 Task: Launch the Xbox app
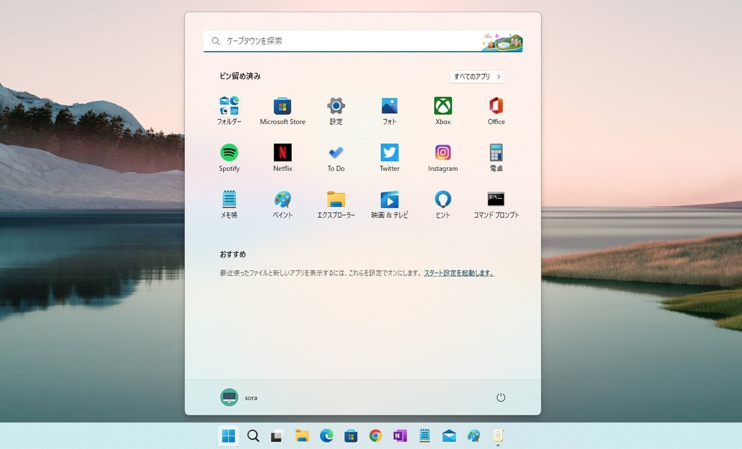[443, 111]
